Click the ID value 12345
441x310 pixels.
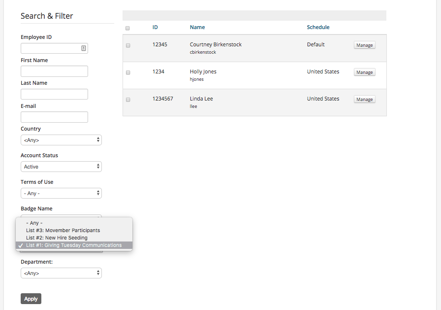[x=160, y=44]
